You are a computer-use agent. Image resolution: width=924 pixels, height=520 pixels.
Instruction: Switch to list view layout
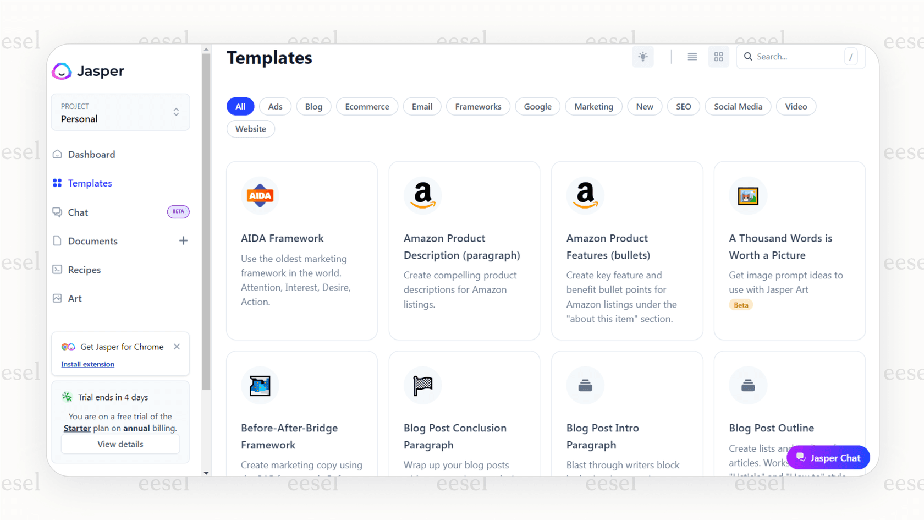(692, 56)
